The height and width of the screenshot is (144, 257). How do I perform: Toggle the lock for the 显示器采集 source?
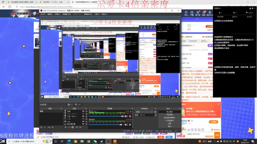point(86,124)
